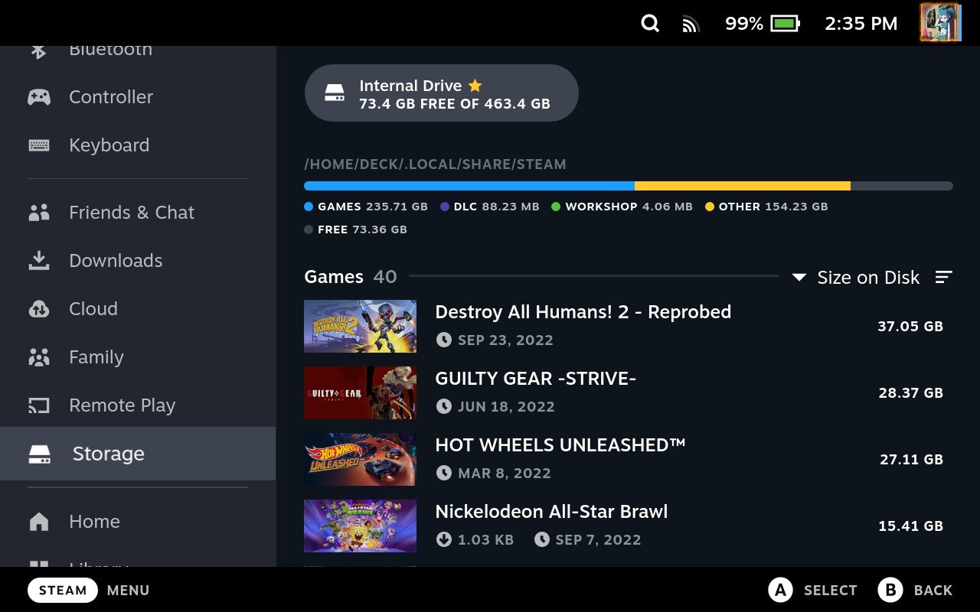Open Downloads settings
Image resolution: width=980 pixels, height=612 pixels.
(x=138, y=261)
